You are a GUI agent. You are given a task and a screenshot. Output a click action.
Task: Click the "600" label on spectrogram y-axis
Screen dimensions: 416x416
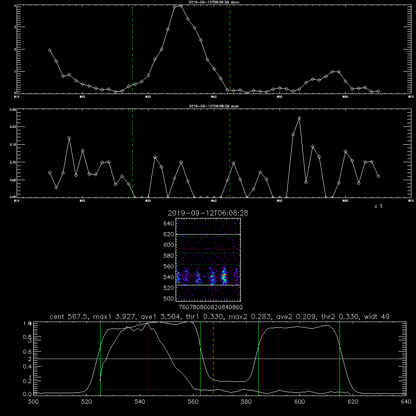[168, 245]
